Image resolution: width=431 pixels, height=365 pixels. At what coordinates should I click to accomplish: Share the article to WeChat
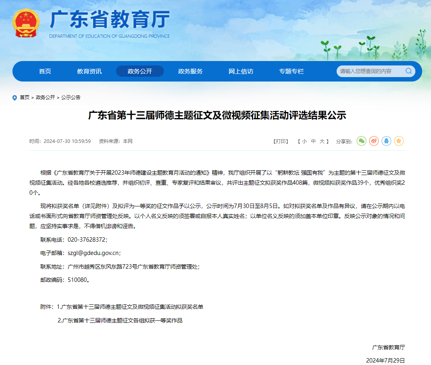tap(362, 141)
